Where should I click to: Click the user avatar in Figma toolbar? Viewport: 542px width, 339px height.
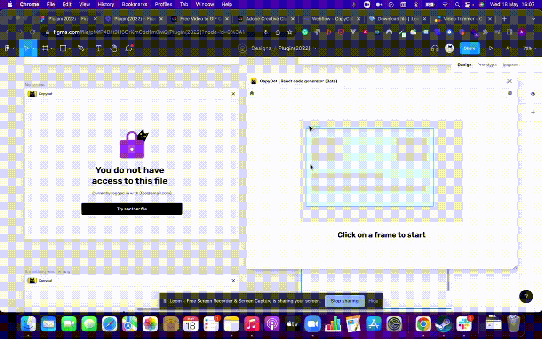click(x=449, y=48)
